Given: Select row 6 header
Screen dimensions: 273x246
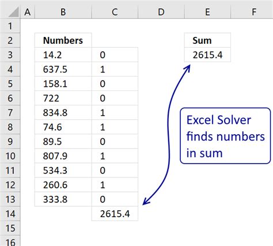Looking at the screenshot, I should tap(10, 98).
